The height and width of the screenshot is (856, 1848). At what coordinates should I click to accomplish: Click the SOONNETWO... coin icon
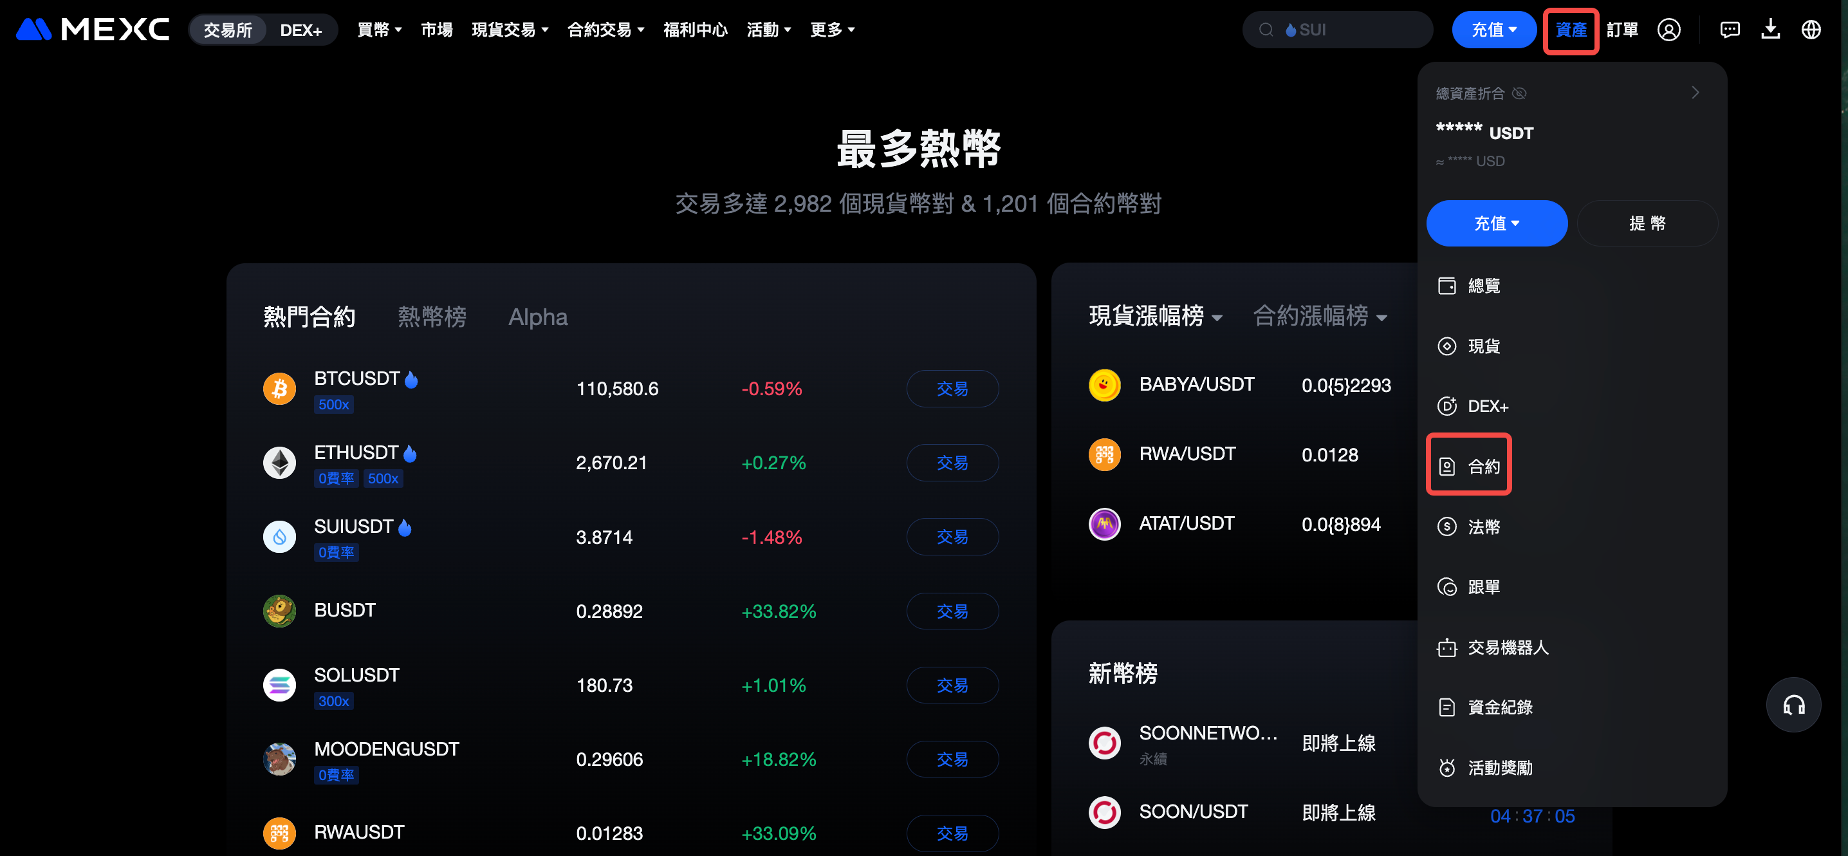coord(1105,743)
